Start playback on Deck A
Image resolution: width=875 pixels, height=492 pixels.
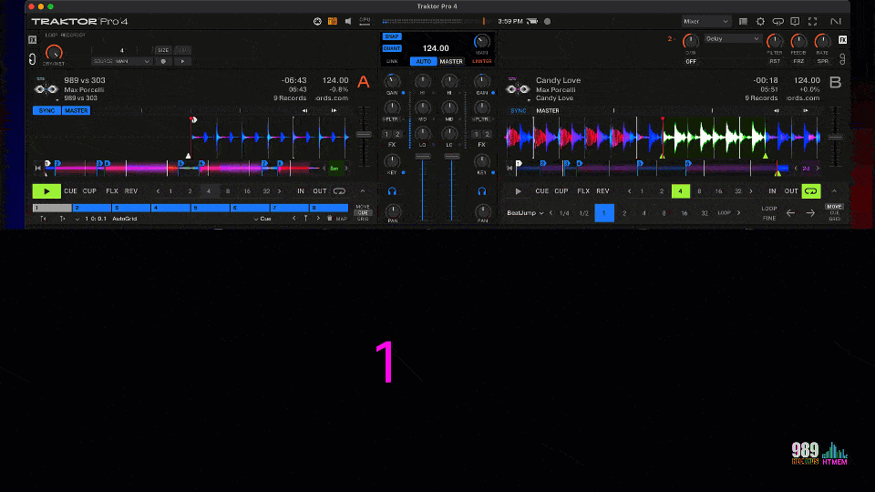[x=46, y=191]
